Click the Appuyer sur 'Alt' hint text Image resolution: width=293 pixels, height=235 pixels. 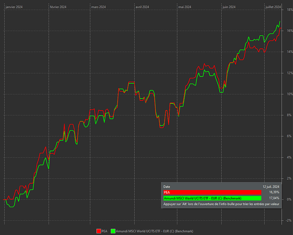click(221, 204)
